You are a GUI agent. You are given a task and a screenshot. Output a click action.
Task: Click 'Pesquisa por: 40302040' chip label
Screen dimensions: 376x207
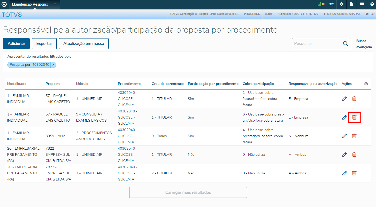pyautogui.click(x=29, y=65)
